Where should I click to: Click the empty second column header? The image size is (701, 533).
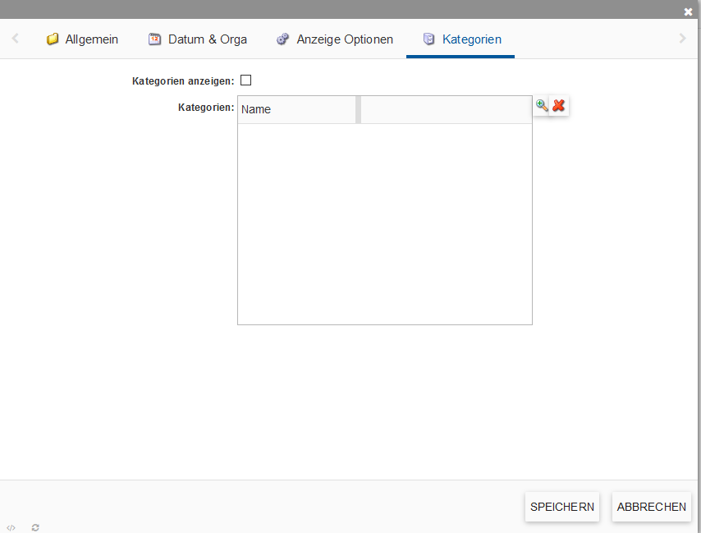(446, 109)
